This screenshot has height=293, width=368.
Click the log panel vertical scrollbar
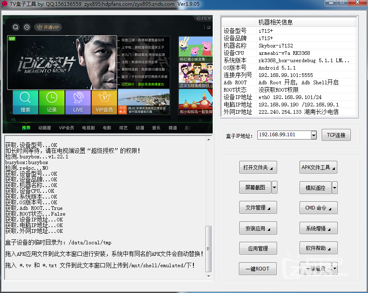click(209, 250)
